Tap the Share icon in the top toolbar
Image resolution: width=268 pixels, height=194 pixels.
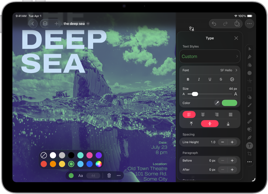[x=237, y=23]
